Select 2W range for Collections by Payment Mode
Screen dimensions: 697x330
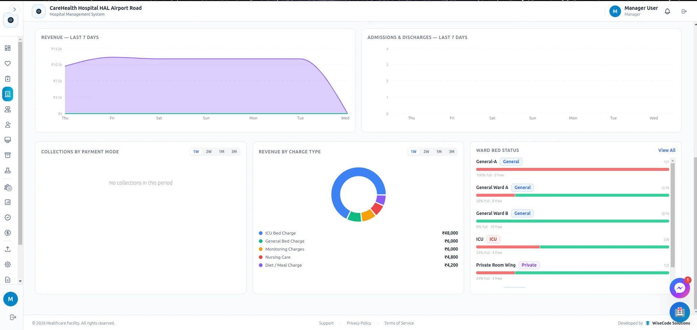click(x=209, y=152)
